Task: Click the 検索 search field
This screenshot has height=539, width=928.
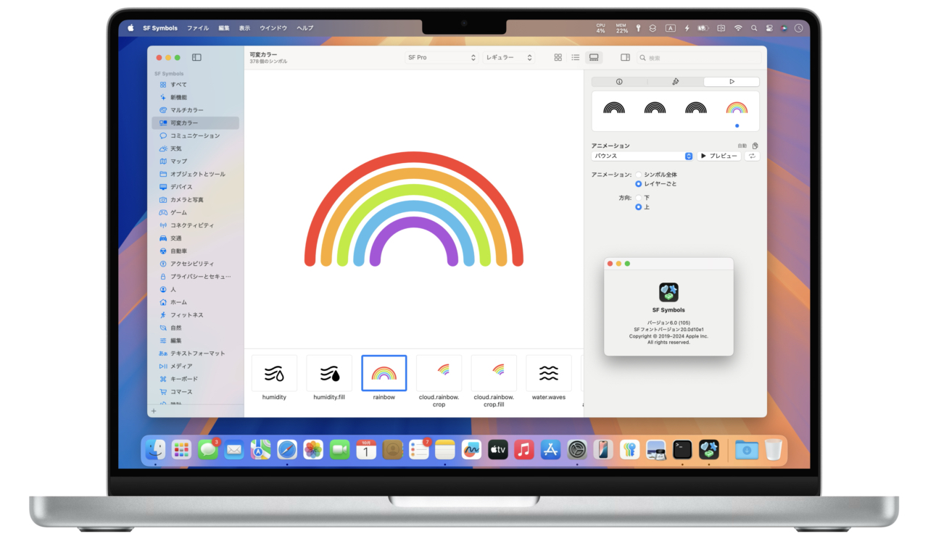Action: point(697,57)
